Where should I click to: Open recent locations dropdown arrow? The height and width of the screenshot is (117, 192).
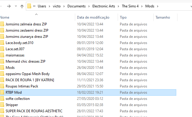click(16, 6)
